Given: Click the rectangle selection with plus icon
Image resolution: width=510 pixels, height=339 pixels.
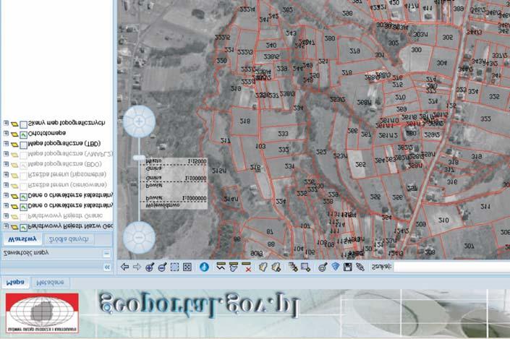Looking at the screenshot, I should pyautogui.click(x=305, y=267).
